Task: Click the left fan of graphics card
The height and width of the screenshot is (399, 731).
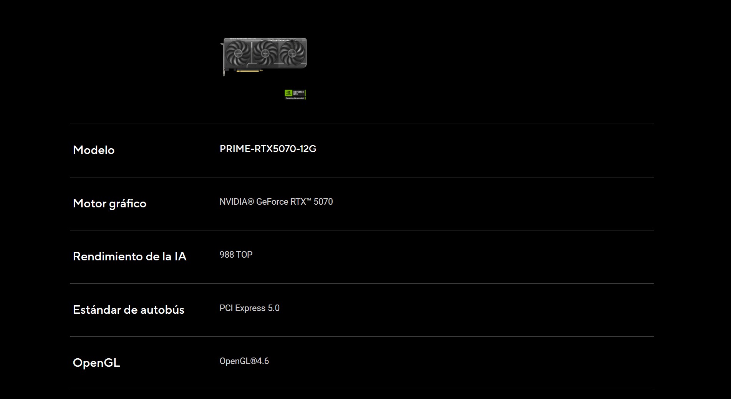Action: [x=238, y=53]
